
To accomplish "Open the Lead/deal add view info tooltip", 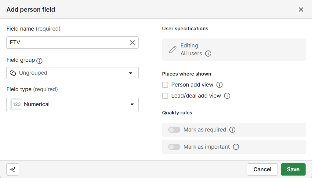I will [227, 96].
